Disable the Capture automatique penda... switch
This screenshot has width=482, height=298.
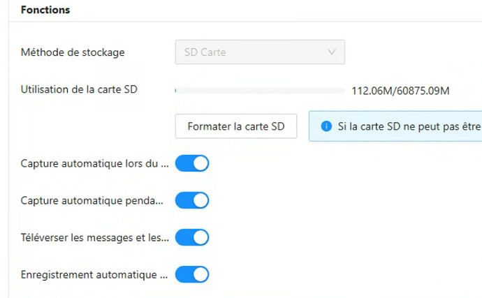pos(192,201)
